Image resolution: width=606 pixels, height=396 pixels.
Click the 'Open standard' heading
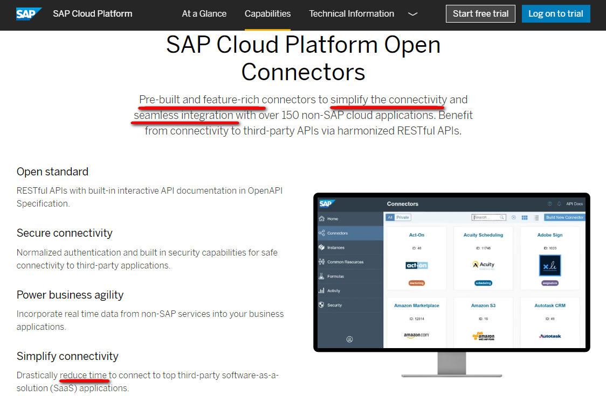tap(52, 172)
